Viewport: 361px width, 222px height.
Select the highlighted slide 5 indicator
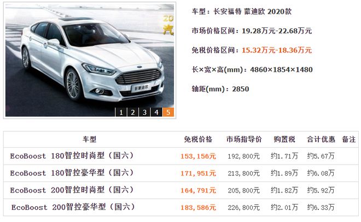click(x=168, y=112)
